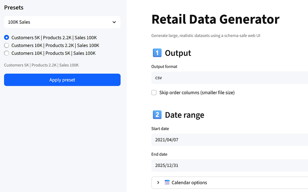Open the csv Output format dropdown

tap(229, 78)
